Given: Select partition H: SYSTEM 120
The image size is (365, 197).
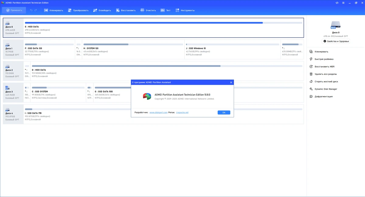Looking at the screenshot, I should (133, 49).
